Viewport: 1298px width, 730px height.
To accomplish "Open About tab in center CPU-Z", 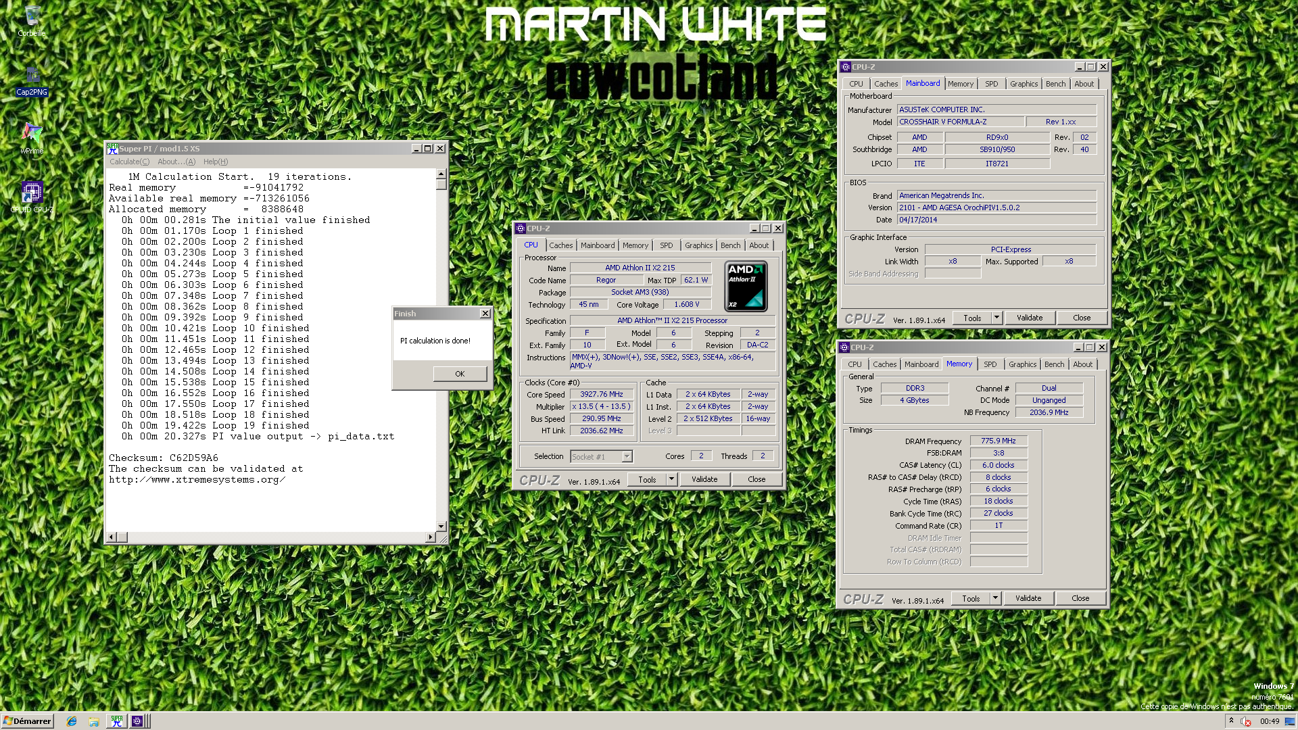I will pos(759,245).
